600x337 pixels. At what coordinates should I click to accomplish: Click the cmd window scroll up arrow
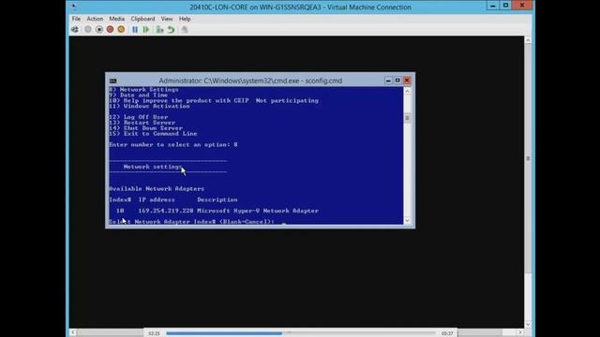coord(407,92)
